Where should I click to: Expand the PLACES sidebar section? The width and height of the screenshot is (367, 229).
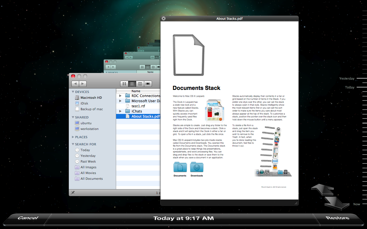[x=73, y=137]
